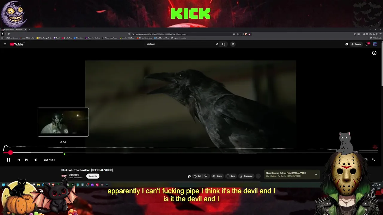Open the TikTok bookmark
The image size is (383, 215).
click(110, 38)
